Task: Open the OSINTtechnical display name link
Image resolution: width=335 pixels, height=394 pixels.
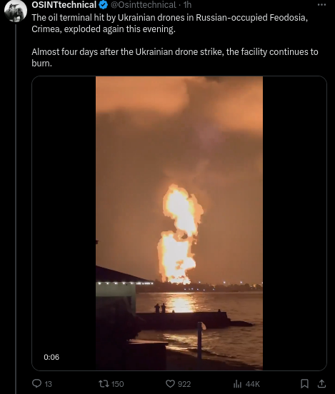Action: pyautogui.click(x=64, y=4)
